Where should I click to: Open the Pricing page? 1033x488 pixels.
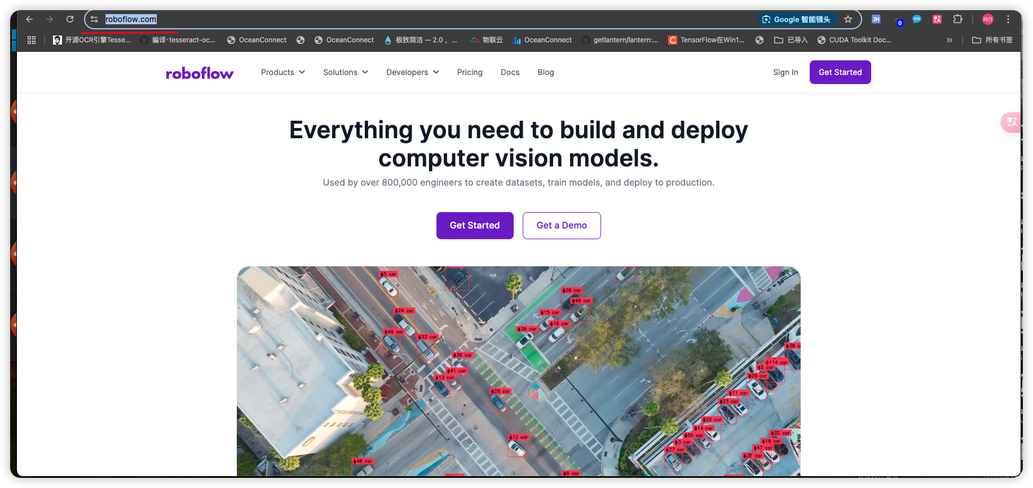click(470, 72)
